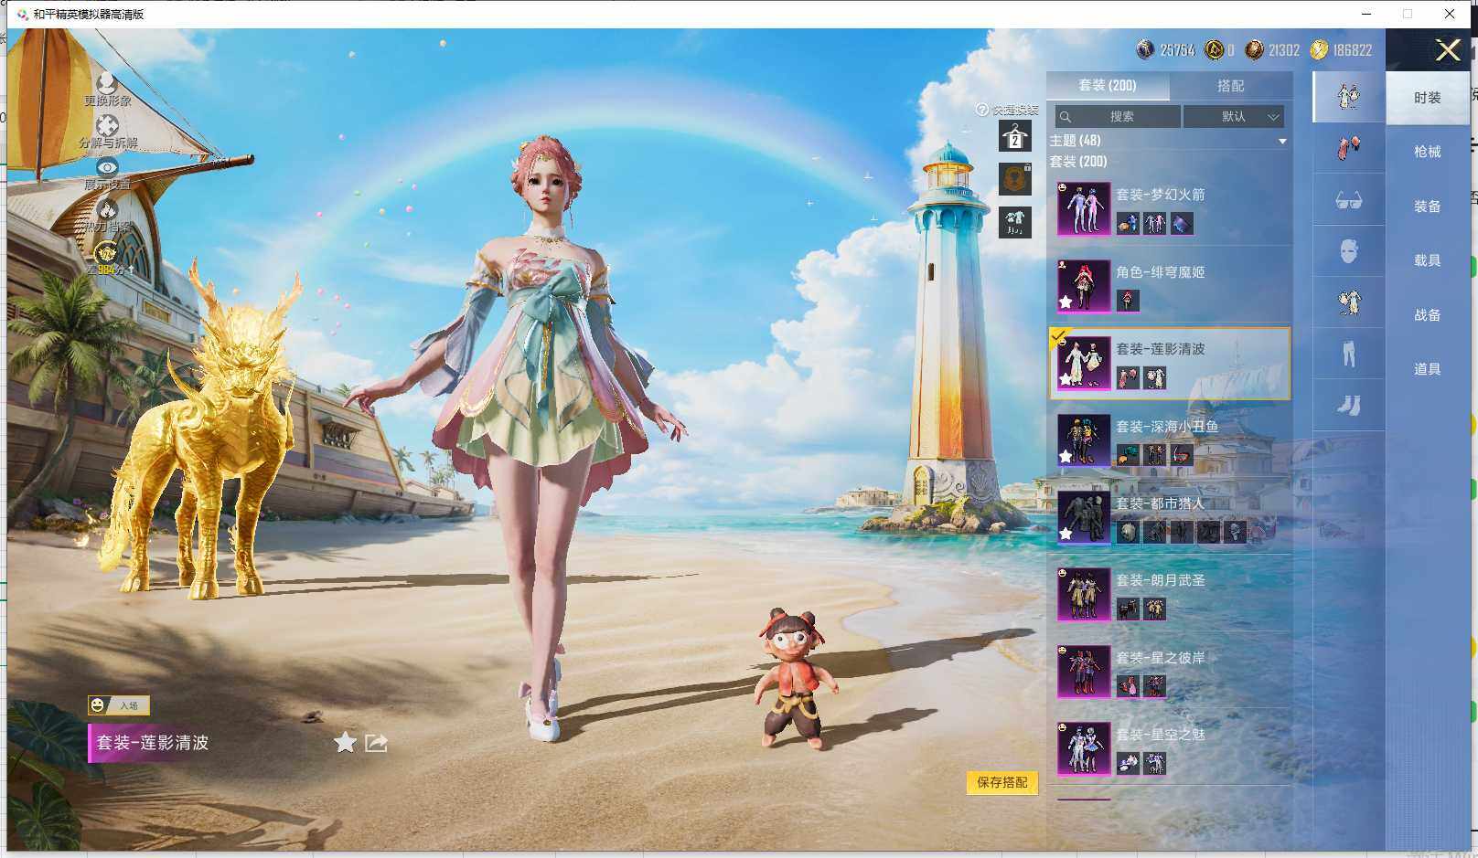Select the hanger icon for wardrobe slot 2

1014,136
